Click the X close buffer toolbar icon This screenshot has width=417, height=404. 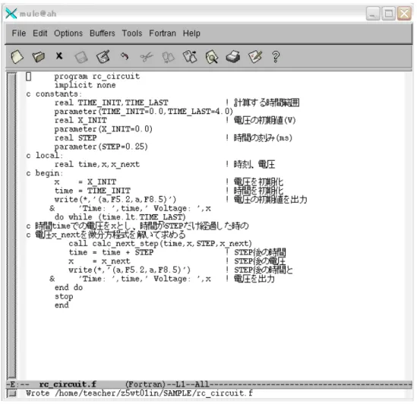click(x=59, y=56)
